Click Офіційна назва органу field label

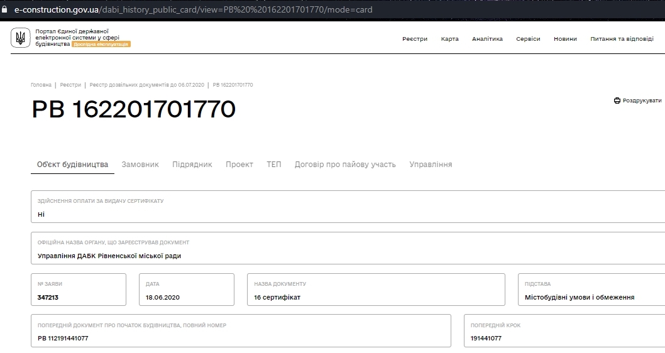click(x=113, y=242)
